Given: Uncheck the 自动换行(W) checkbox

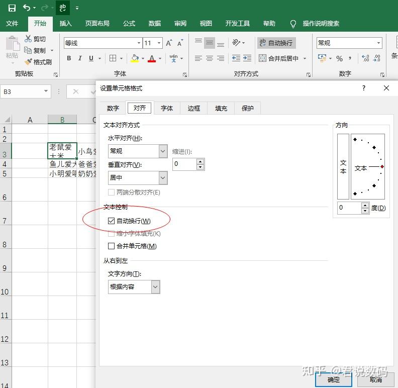Looking at the screenshot, I should coord(111,221).
